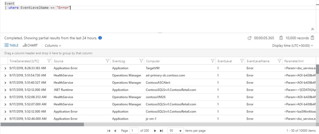Click the vertical scrollbar thumb
The height and width of the screenshot is (134, 319).
click(x=317, y=69)
